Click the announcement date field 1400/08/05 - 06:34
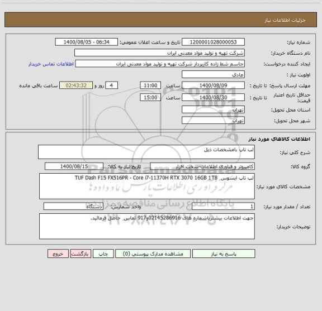Viewport: 322px width, 311px height. 87,42
